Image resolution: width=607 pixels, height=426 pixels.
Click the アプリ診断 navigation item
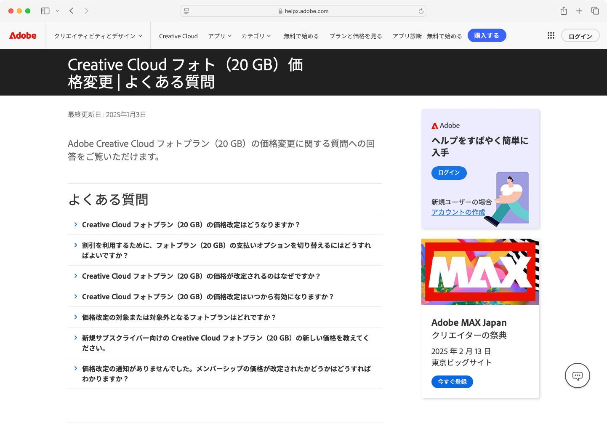[407, 35]
